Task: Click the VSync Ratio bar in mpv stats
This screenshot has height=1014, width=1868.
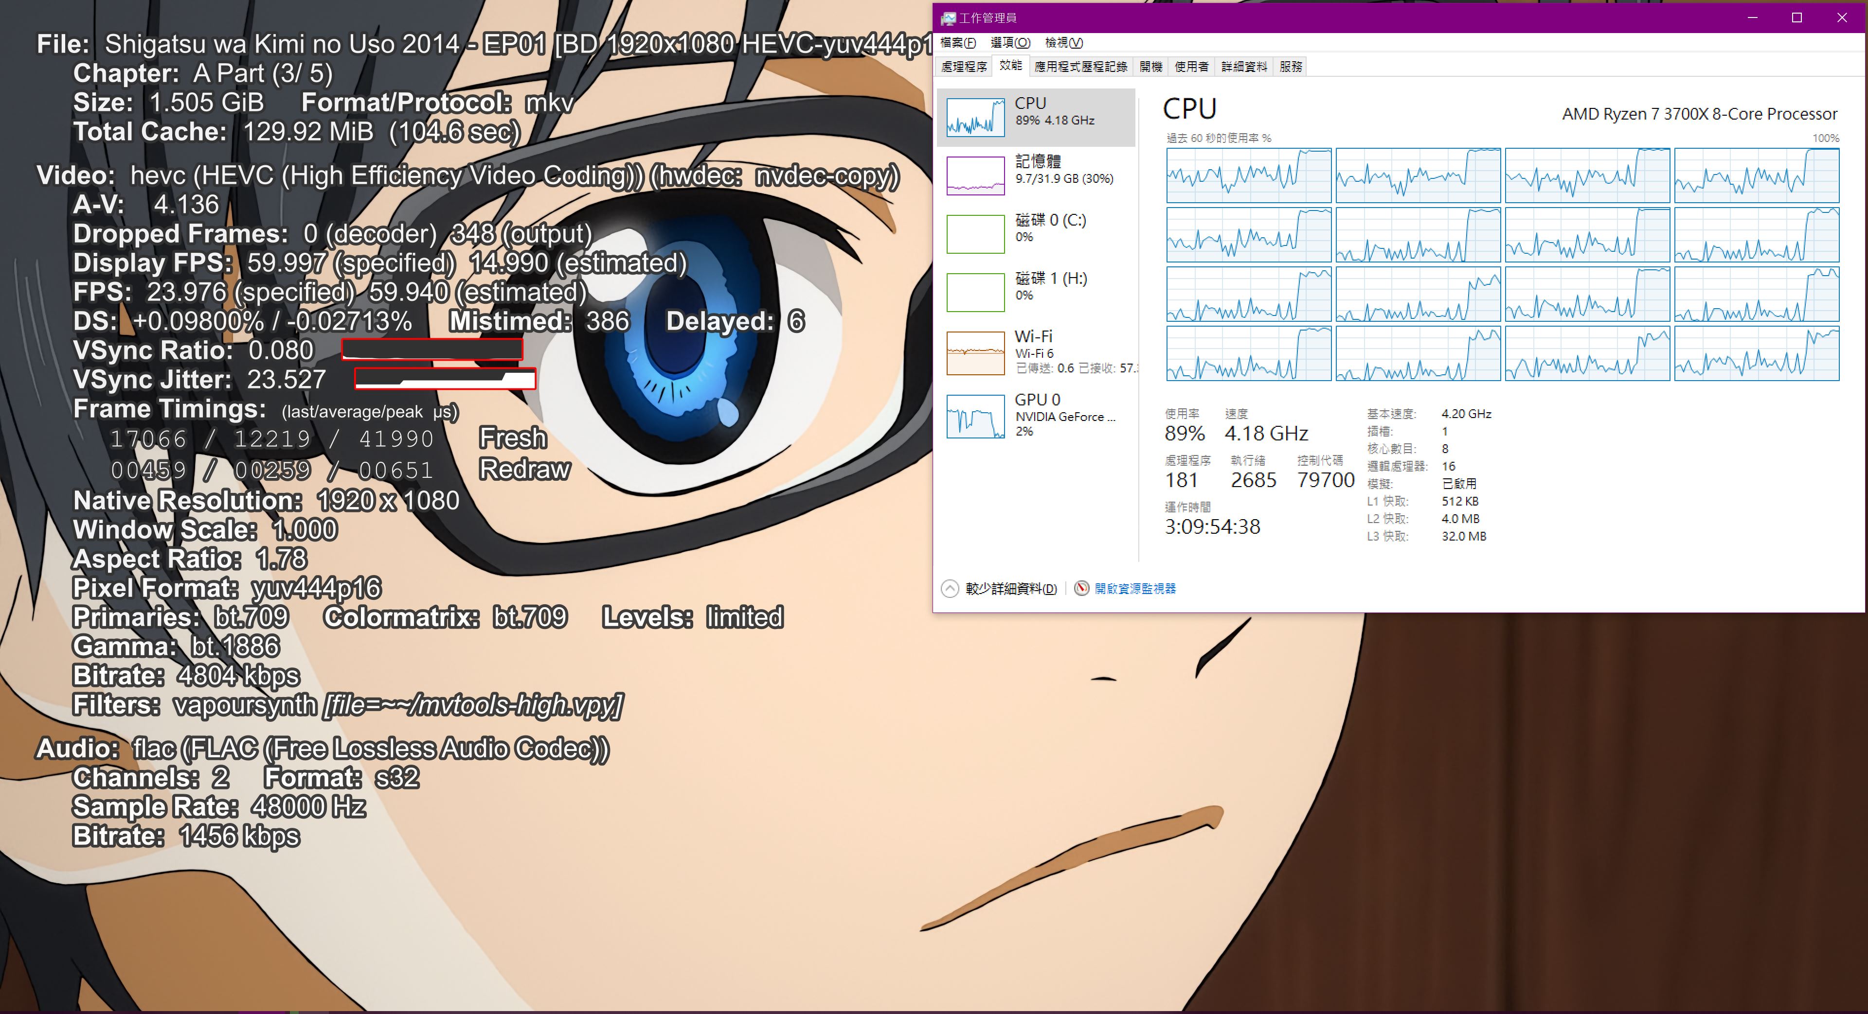Action: [432, 350]
